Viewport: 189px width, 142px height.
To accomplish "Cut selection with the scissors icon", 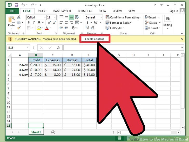I will [x=19, y=17].
